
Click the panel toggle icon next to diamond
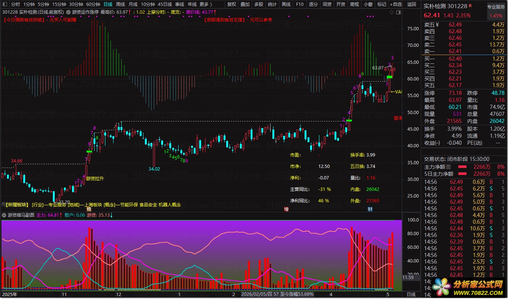(398, 13)
